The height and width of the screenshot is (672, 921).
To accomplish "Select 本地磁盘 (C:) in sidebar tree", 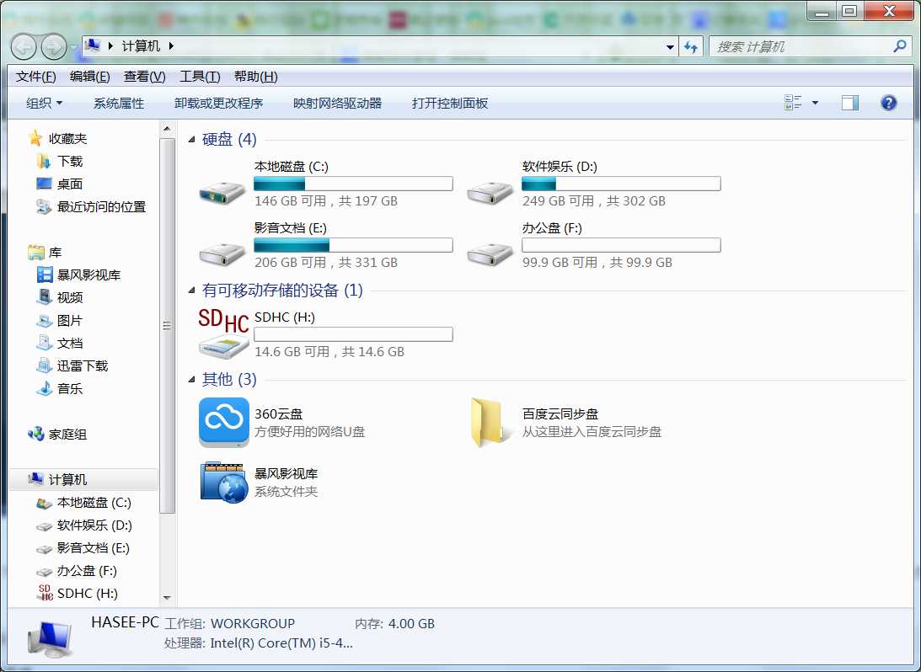I will pos(94,503).
